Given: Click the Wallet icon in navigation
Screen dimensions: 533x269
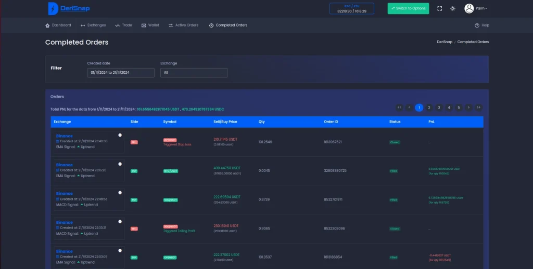Looking at the screenshot, I should (144, 25).
